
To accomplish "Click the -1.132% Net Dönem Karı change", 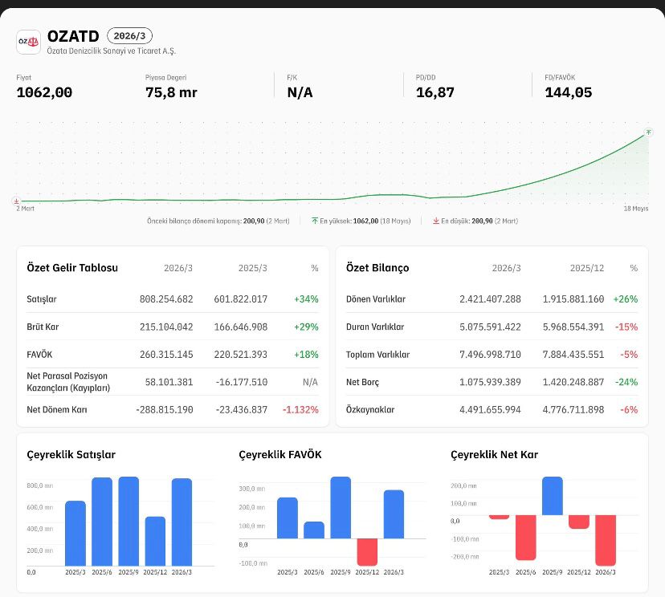I will [x=300, y=410].
